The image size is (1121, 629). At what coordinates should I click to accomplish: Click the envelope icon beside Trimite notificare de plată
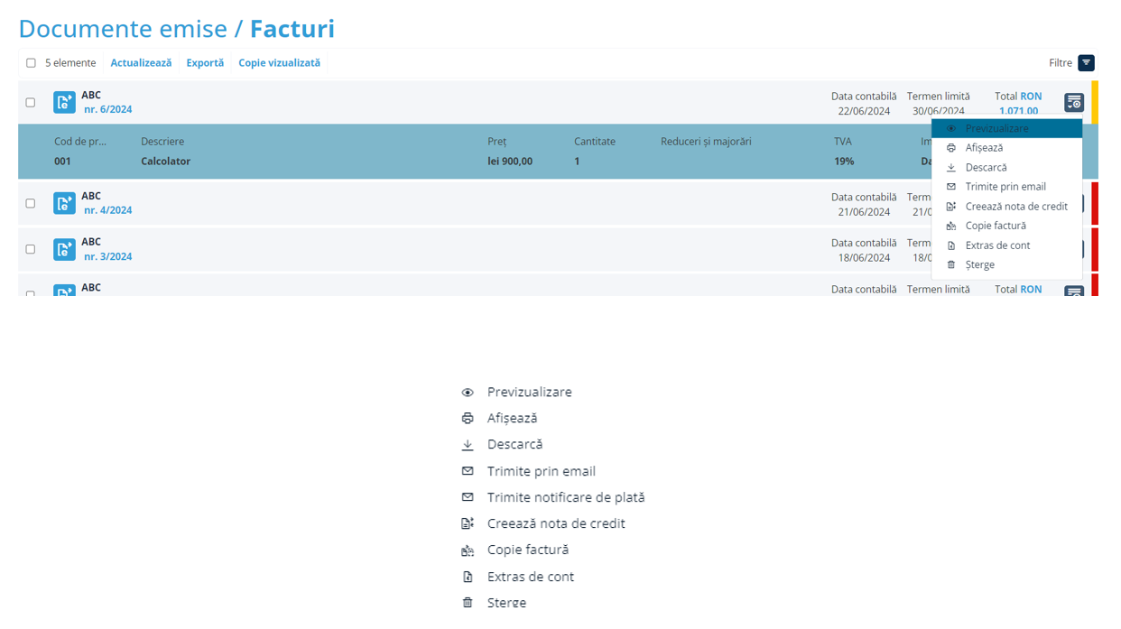coord(468,497)
